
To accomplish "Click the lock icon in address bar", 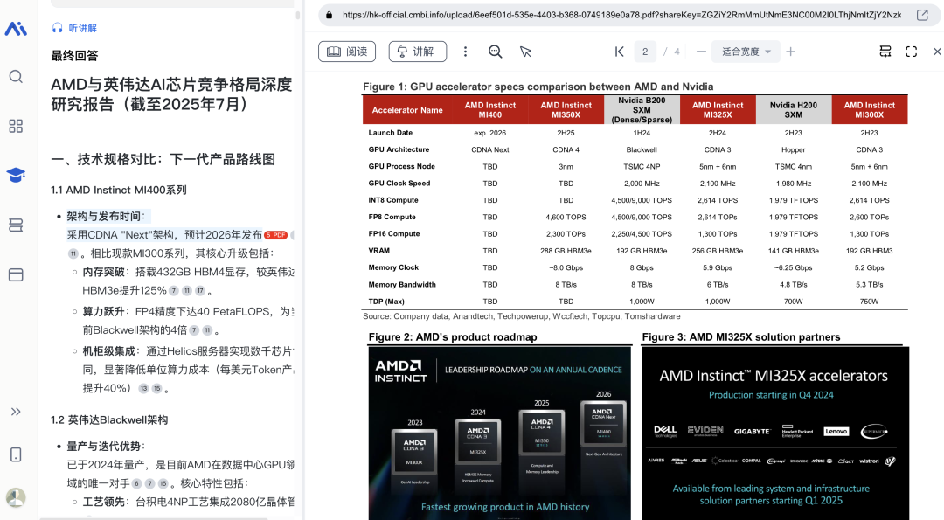I will [x=329, y=15].
